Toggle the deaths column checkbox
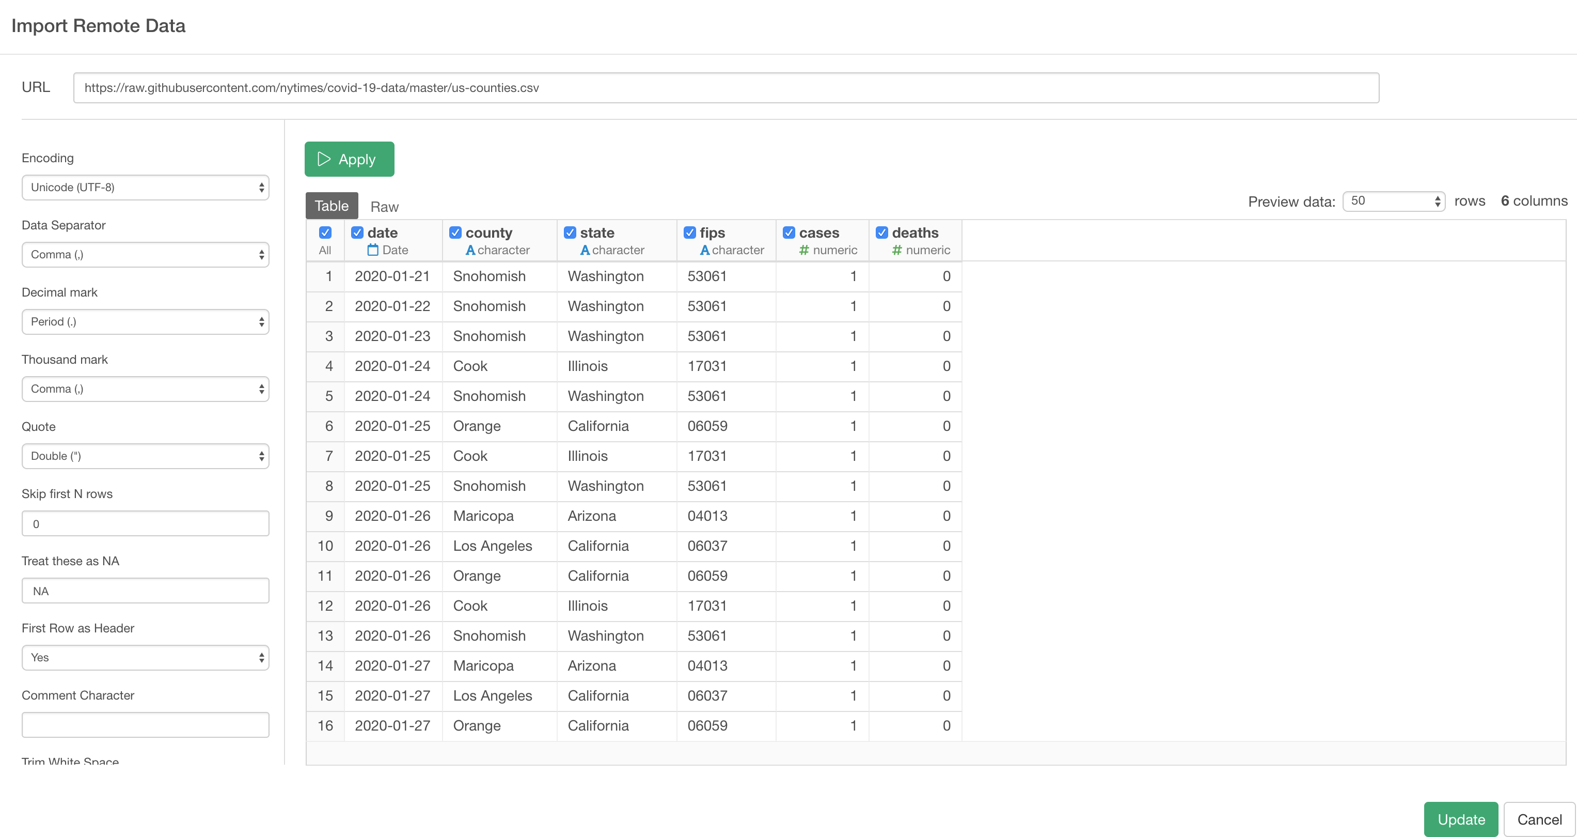The height and width of the screenshot is (837, 1577). coord(882,233)
